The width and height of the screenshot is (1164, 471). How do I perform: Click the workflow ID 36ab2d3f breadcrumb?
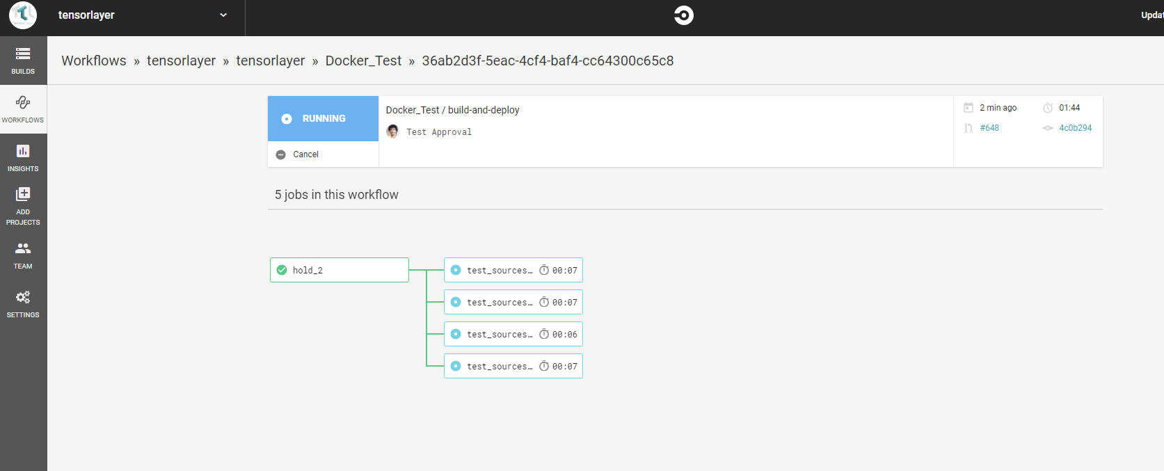[548, 61]
